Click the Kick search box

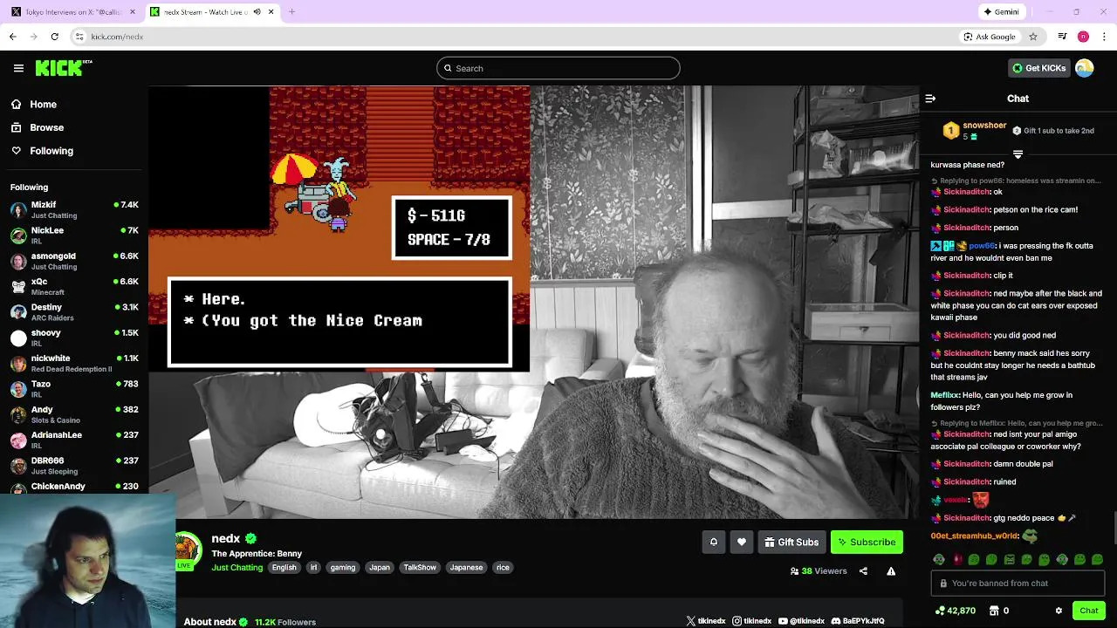558,68
